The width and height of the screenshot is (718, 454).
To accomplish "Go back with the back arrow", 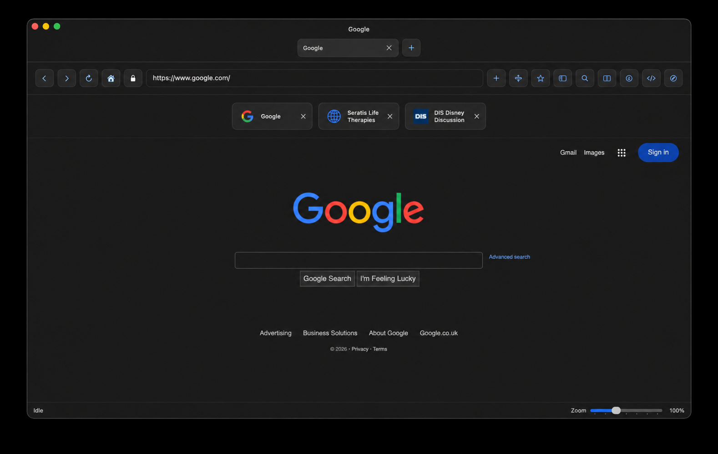I will pos(44,78).
